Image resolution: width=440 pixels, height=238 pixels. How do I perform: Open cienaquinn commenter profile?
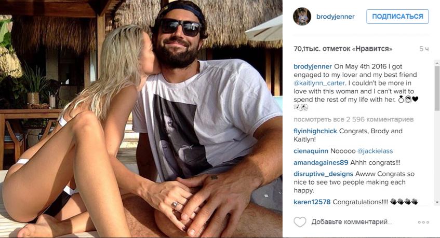311,151
